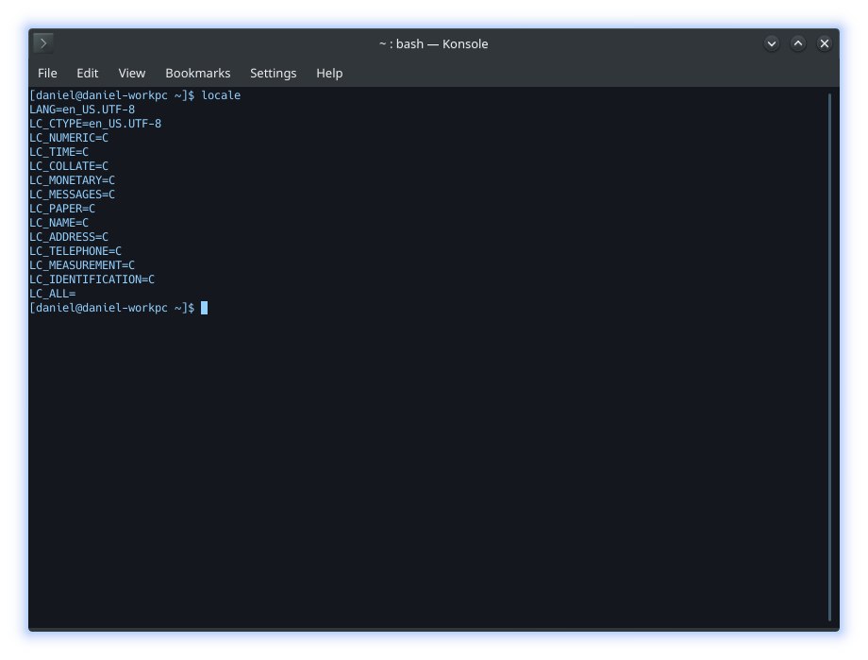Click the line LC_MESSAGES=C
This screenshot has height=660, width=868.
[x=72, y=195]
